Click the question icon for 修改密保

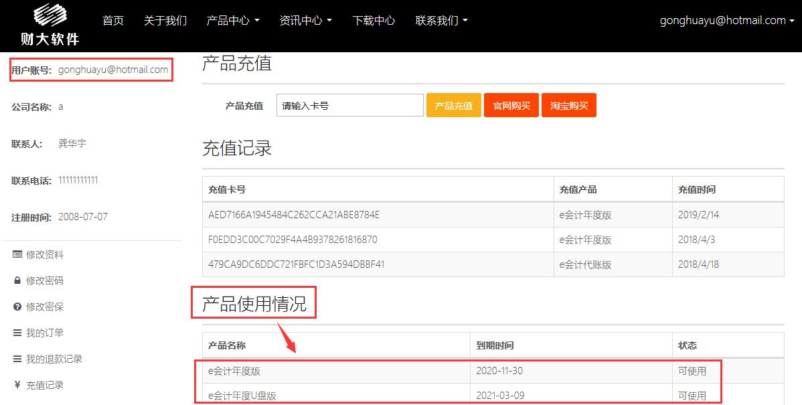click(17, 307)
